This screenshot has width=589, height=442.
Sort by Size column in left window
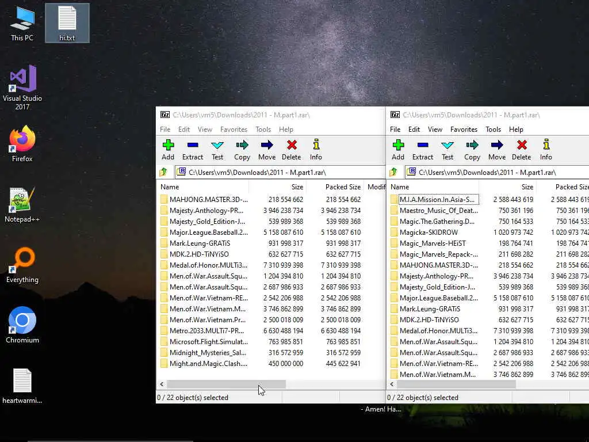pos(278,187)
